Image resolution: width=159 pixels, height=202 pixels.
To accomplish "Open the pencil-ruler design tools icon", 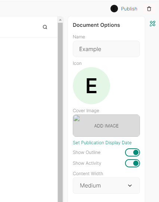I will pyautogui.click(x=153, y=23).
